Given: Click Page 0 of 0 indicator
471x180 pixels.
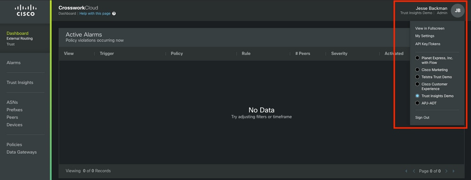Looking at the screenshot, I should 430,171.
